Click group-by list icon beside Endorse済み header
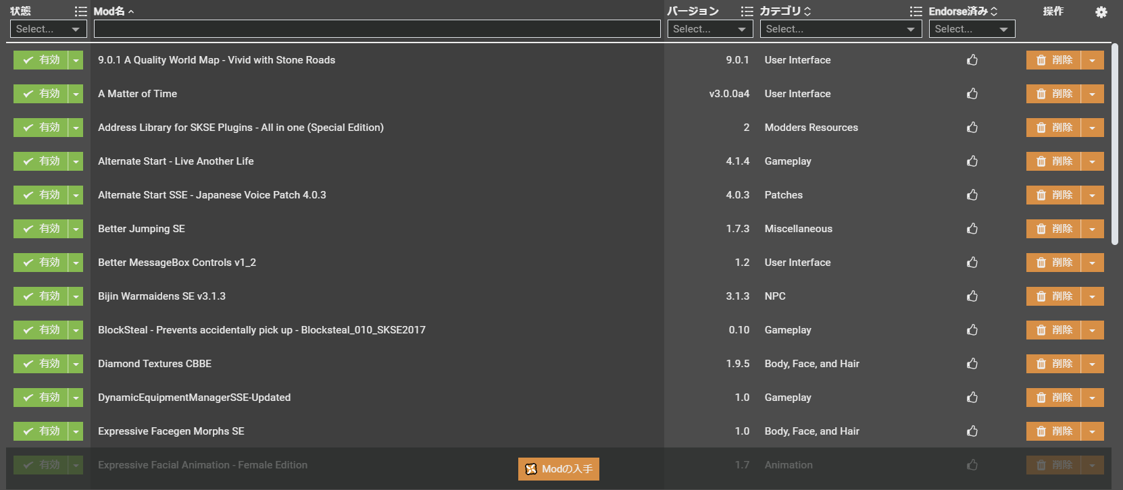The width and height of the screenshot is (1123, 490). tap(916, 11)
